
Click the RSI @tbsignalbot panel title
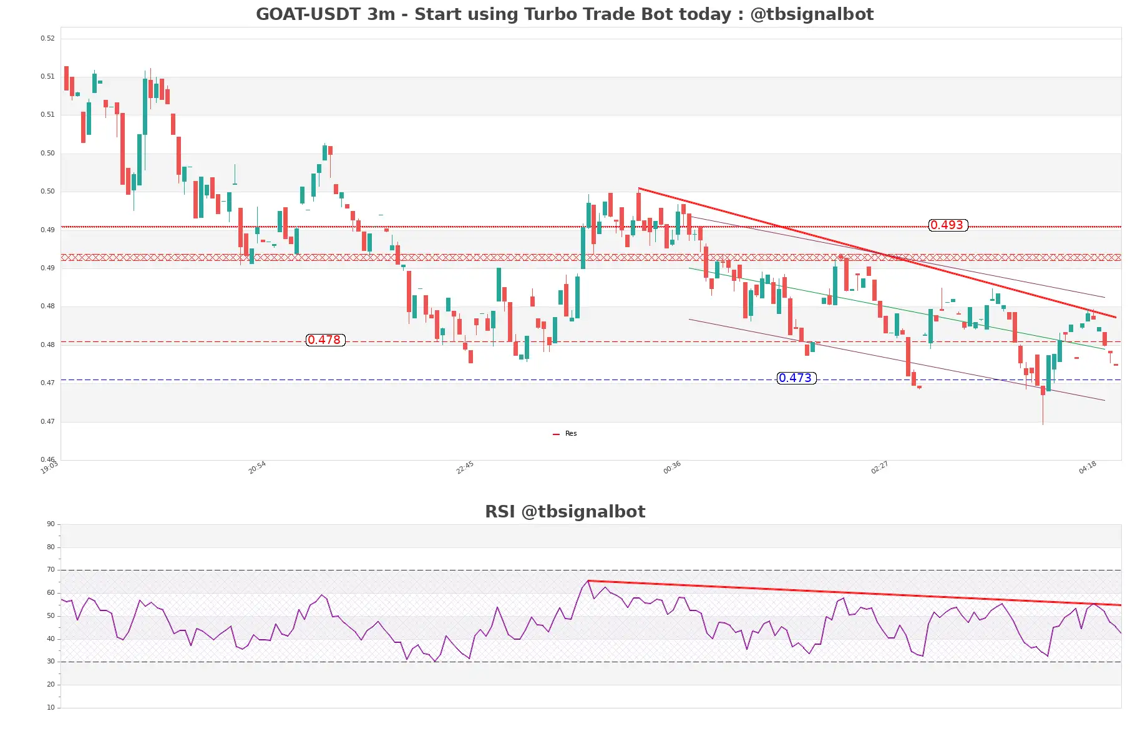pyautogui.click(x=565, y=512)
